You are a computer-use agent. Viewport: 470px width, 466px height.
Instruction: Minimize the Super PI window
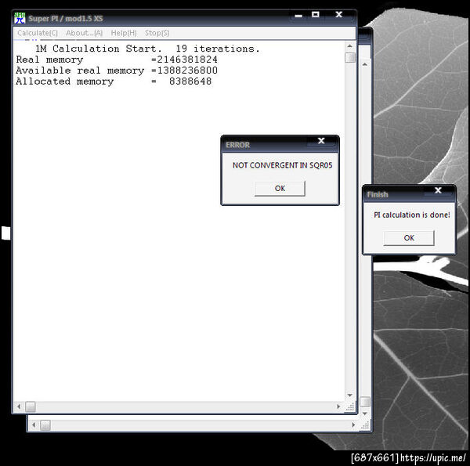point(298,15)
